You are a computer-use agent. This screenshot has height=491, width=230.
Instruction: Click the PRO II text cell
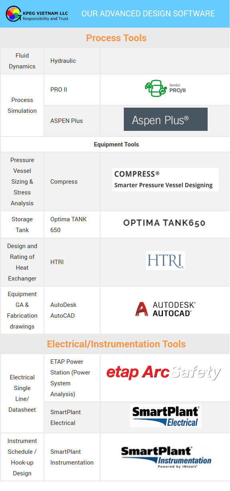72,90
